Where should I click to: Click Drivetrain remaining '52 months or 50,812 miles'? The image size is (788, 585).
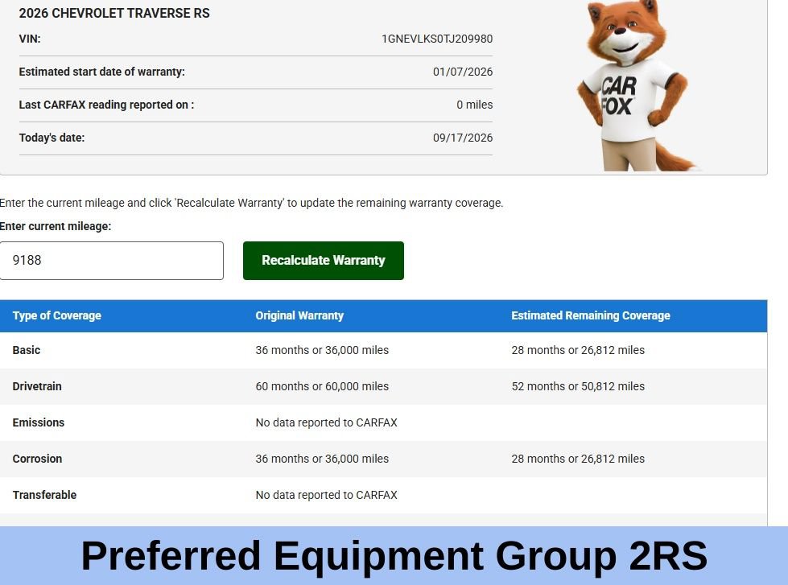click(578, 386)
